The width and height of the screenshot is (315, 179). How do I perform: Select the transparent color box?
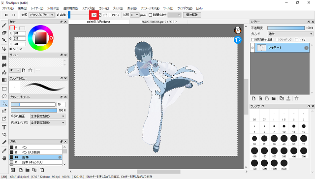click(x=22, y=28)
